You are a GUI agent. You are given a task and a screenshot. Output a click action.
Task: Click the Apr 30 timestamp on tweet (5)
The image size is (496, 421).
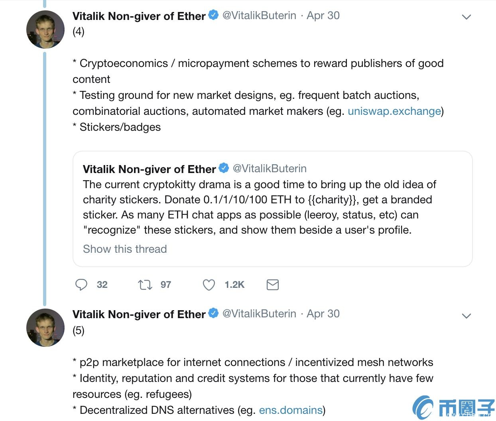click(x=323, y=314)
